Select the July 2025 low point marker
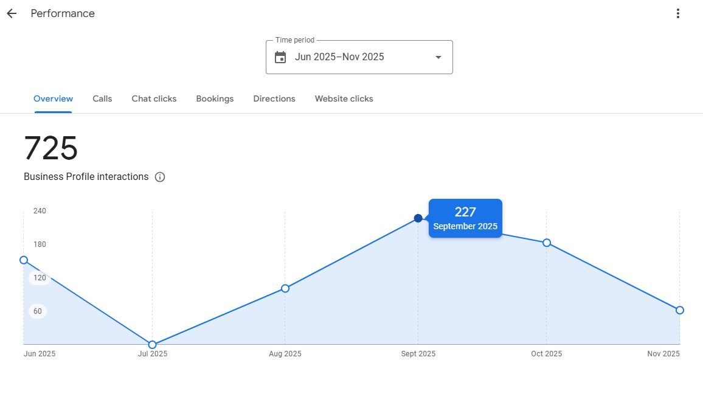The width and height of the screenshot is (703, 394). (x=152, y=345)
